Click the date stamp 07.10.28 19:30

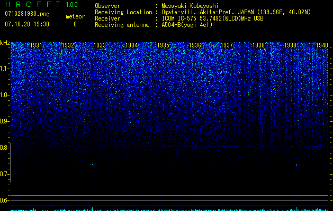click(x=27, y=24)
